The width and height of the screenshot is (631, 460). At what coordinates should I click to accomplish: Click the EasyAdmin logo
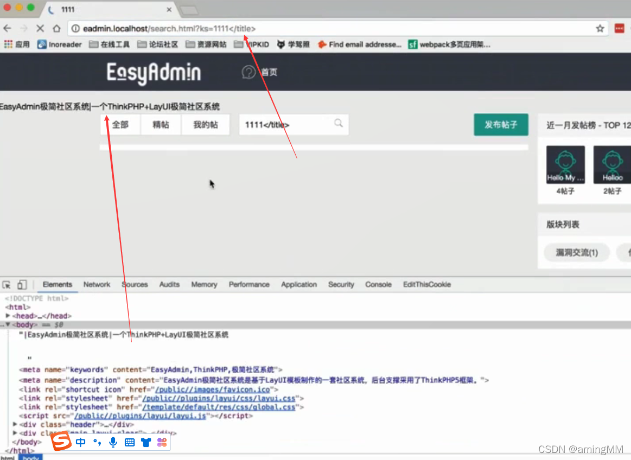pyautogui.click(x=154, y=73)
